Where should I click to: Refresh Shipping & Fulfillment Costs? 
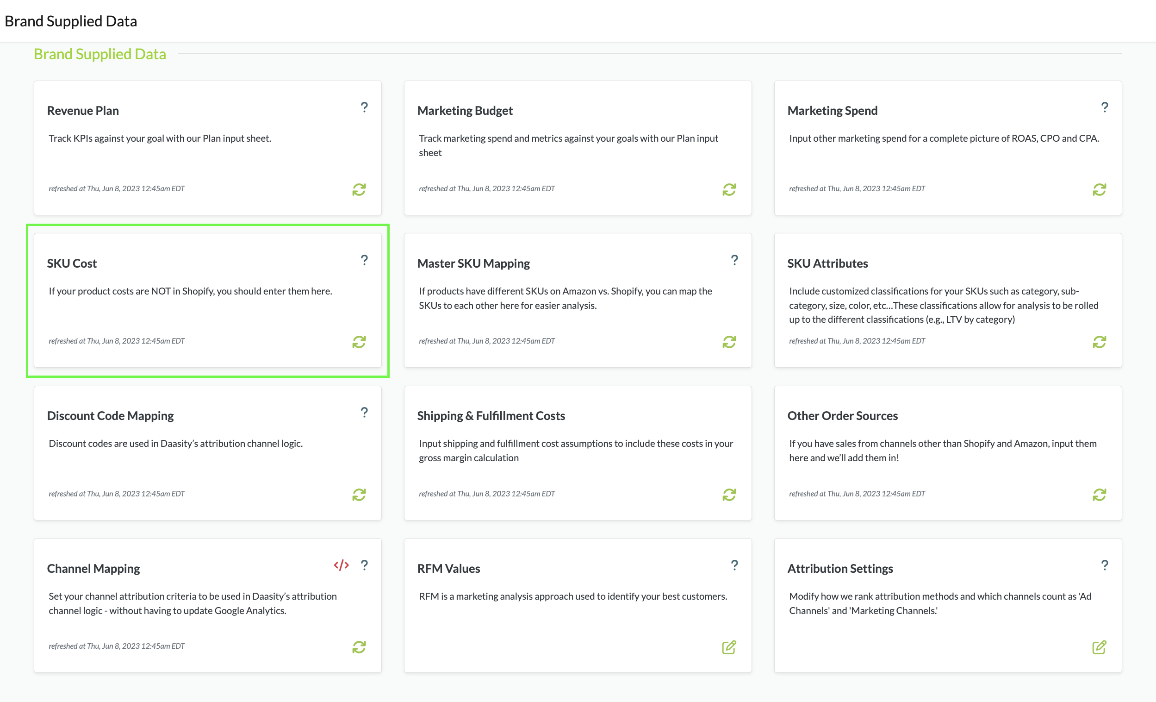(729, 495)
